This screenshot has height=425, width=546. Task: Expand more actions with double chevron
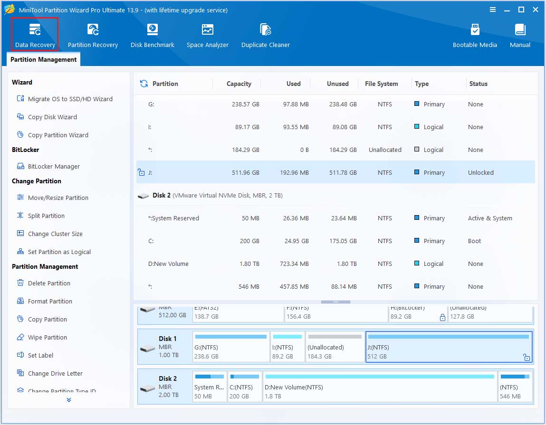[69, 400]
